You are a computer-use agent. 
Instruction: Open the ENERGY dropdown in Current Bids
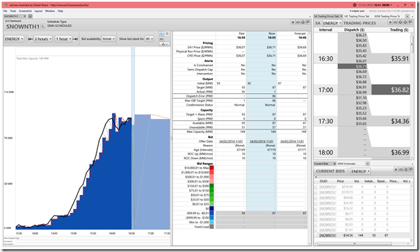coord(360,171)
